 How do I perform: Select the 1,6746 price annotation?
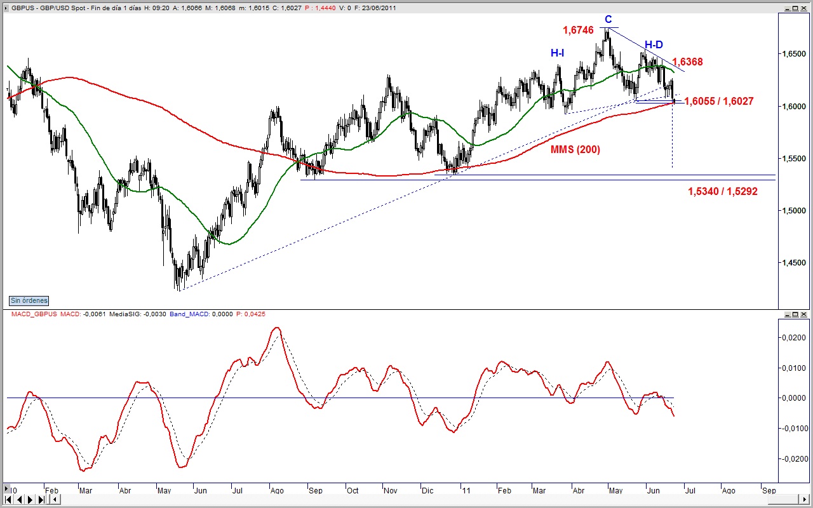(578, 30)
